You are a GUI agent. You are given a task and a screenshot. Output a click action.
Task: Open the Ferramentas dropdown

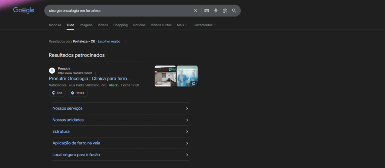pos(205,25)
